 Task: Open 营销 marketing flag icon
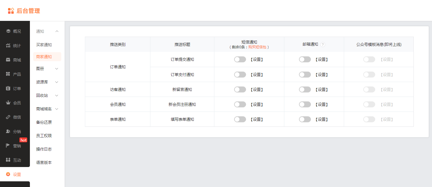coord(8,146)
